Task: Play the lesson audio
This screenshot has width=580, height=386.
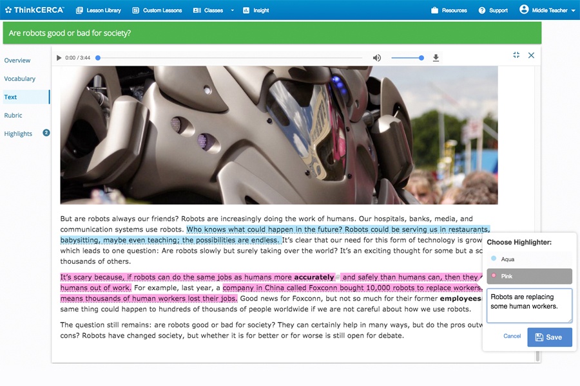Action: pyautogui.click(x=59, y=58)
